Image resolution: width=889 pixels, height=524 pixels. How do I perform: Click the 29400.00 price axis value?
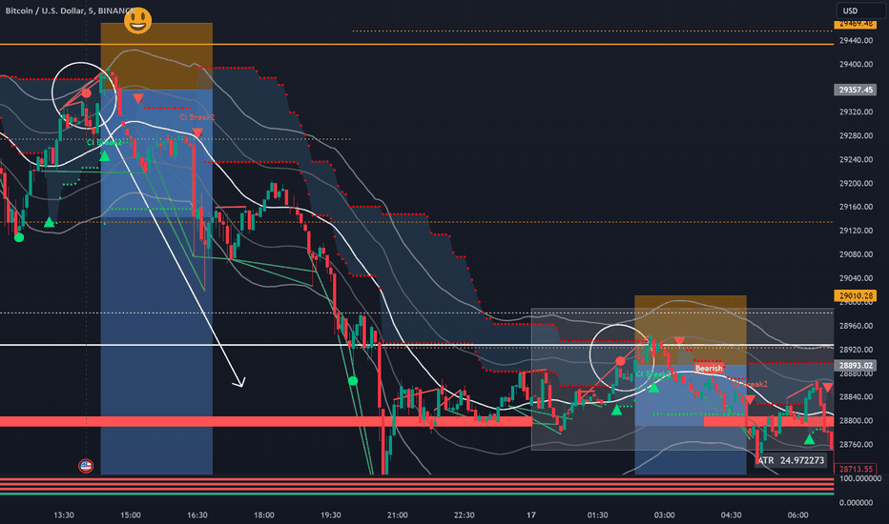click(x=856, y=65)
